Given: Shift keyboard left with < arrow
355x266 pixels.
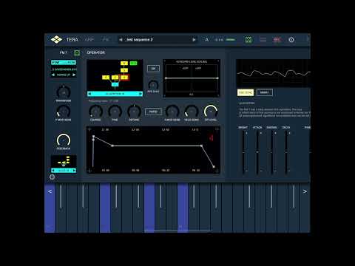Looking at the screenshot, I should tap(50, 191).
